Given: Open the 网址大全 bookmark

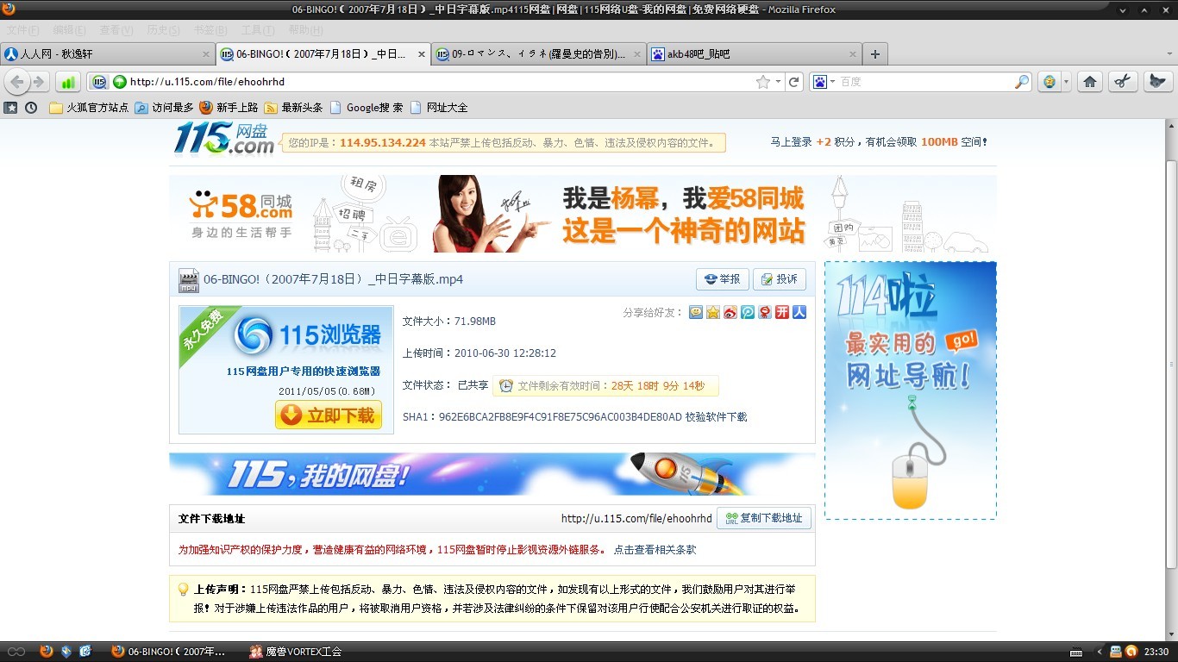Looking at the screenshot, I should click(x=439, y=108).
